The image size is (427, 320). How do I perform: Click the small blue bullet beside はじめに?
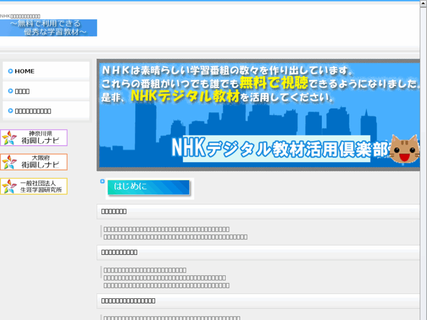click(102, 181)
